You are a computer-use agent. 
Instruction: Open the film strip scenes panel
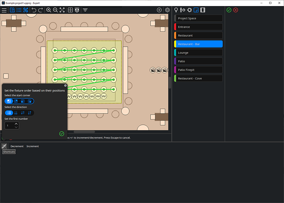(x=203, y=10)
